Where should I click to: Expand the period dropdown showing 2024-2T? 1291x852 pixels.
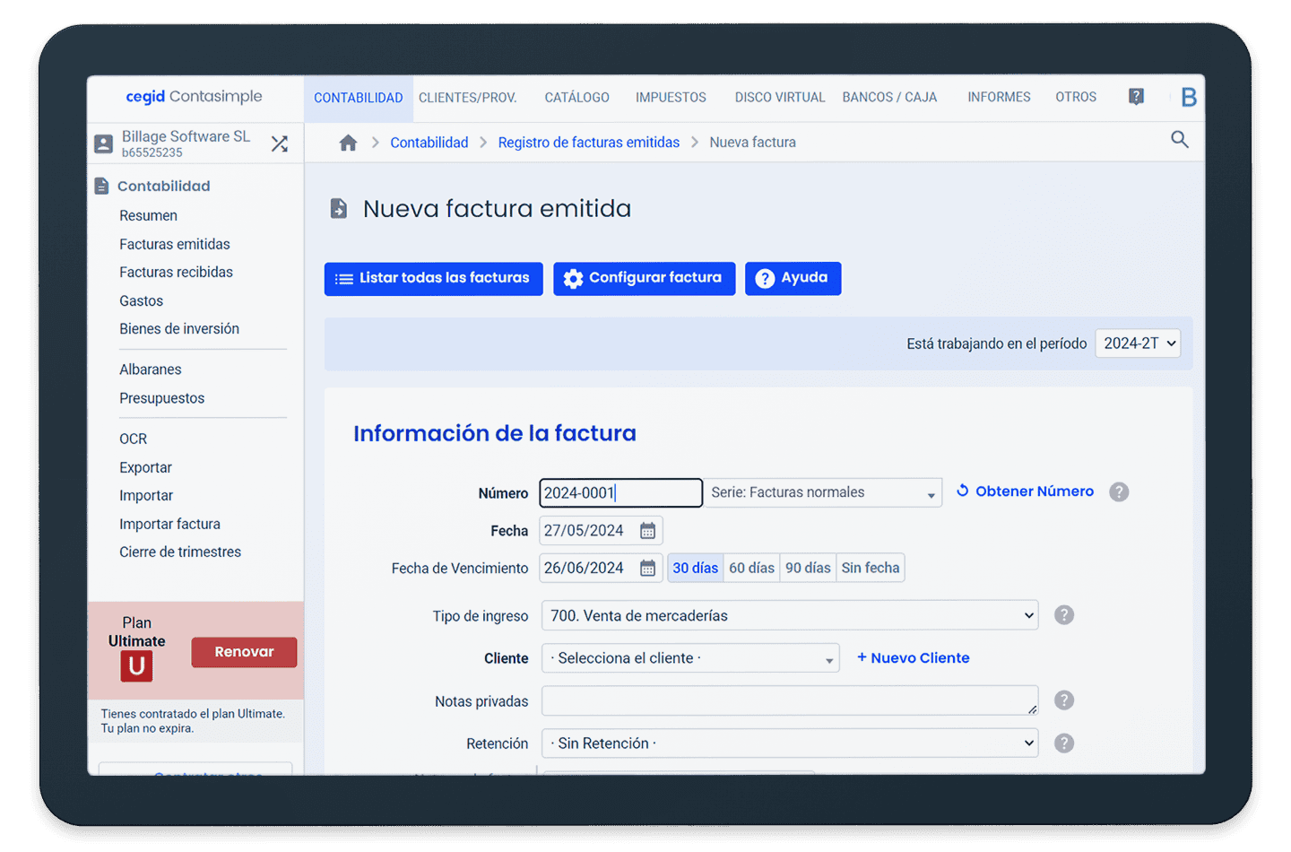tap(1138, 343)
